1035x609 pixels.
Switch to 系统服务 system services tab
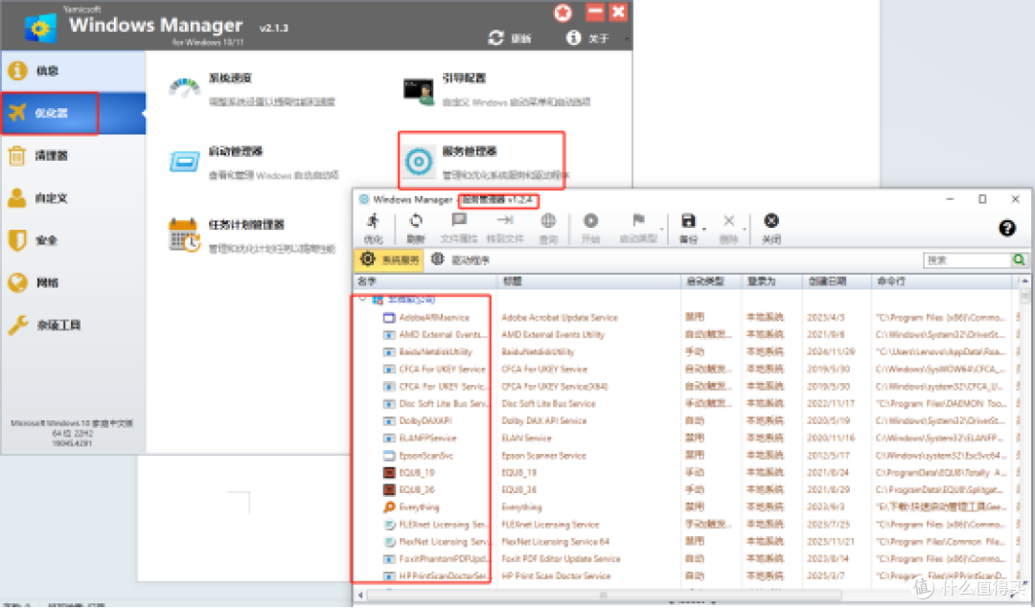click(389, 259)
